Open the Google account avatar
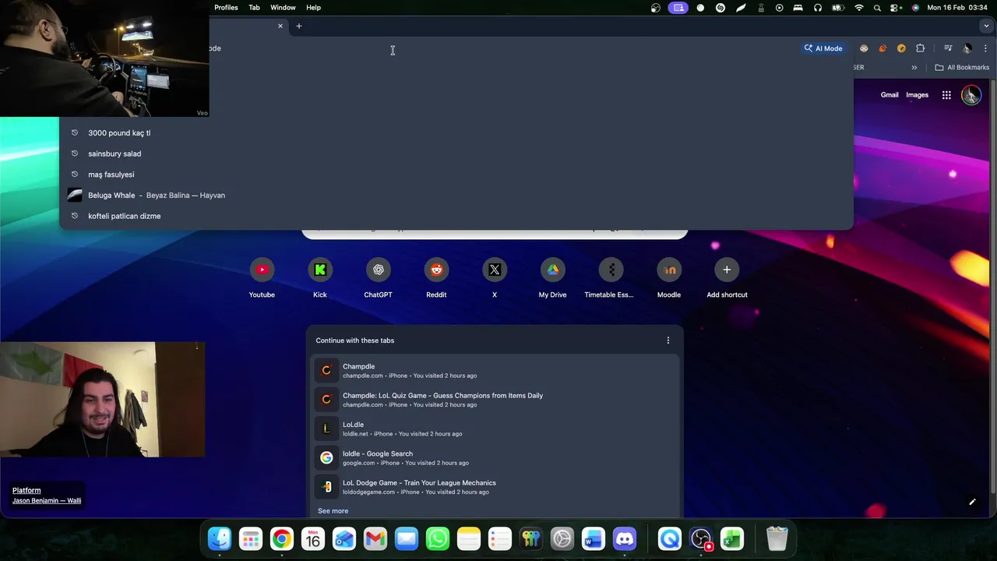 pos(971,95)
